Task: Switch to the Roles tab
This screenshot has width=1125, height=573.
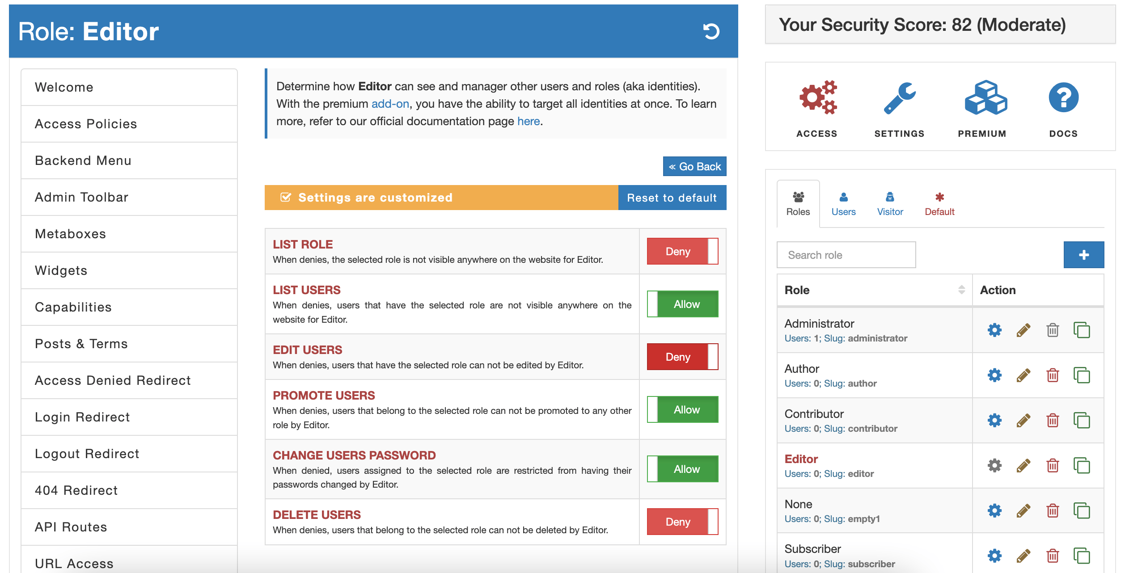Action: click(x=798, y=204)
